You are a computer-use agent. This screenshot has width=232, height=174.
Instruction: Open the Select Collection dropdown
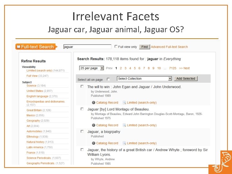[144, 79]
